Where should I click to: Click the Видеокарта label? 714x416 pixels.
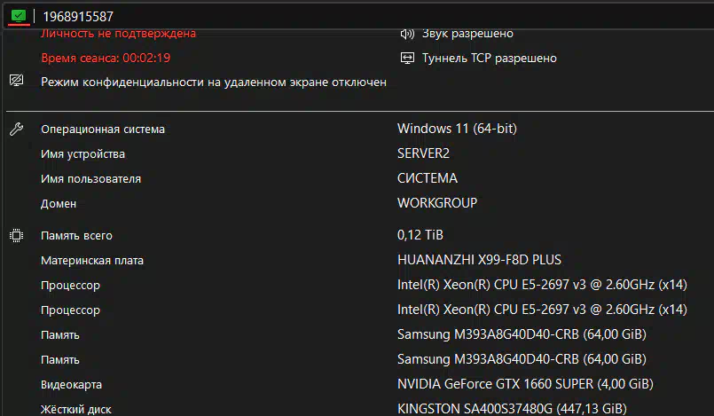coord(72,385)
